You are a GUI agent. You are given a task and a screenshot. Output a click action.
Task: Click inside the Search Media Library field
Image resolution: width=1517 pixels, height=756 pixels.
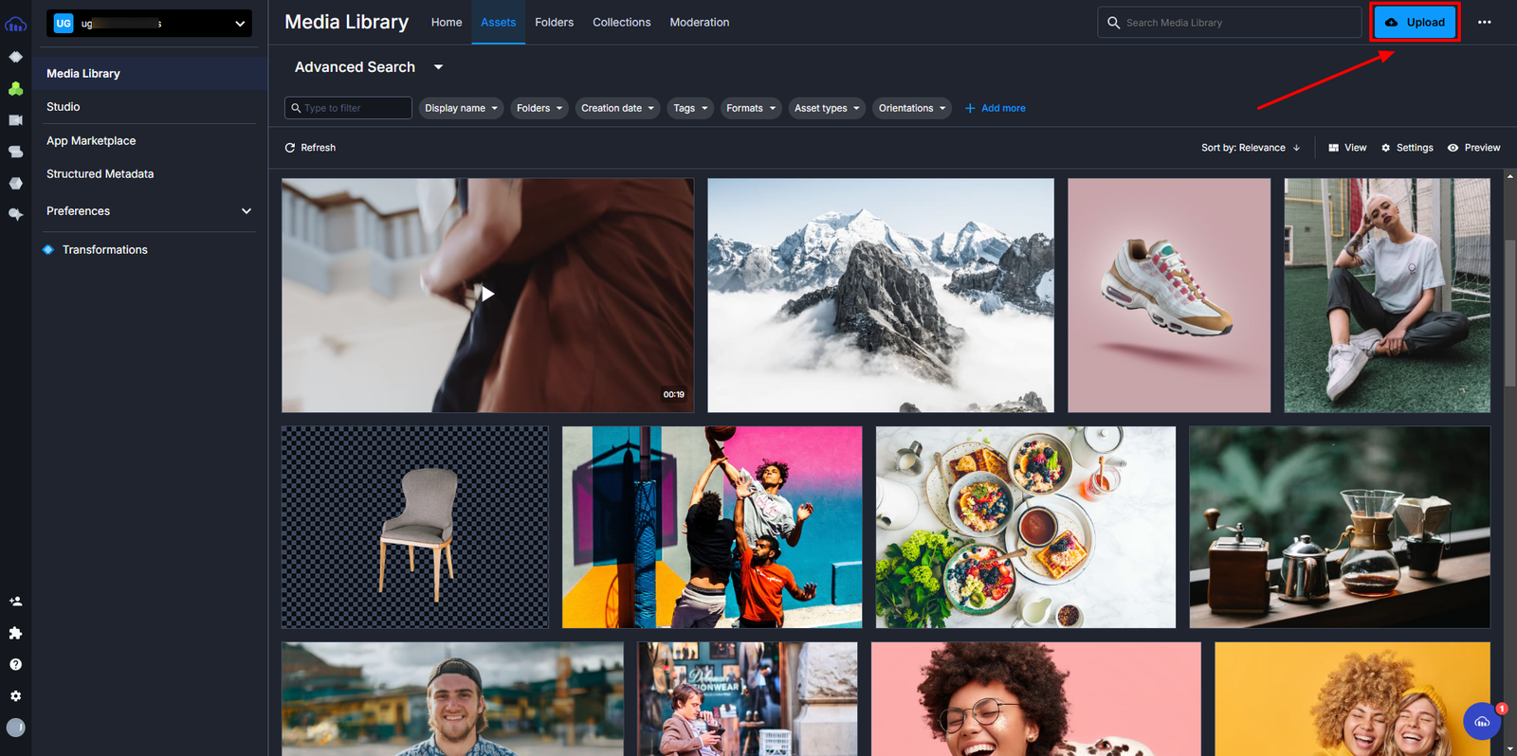tap(1230, 23)
